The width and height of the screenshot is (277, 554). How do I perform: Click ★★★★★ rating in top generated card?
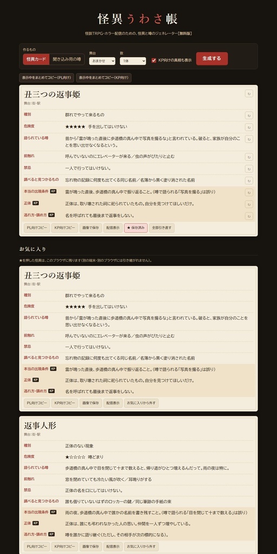click(x=75, y=127)
